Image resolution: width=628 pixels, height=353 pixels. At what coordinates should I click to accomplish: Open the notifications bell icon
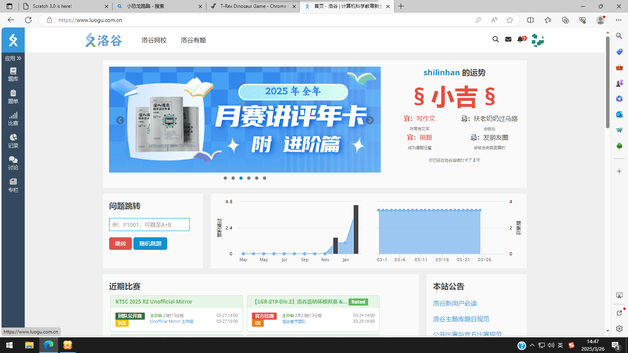(520, 39)
